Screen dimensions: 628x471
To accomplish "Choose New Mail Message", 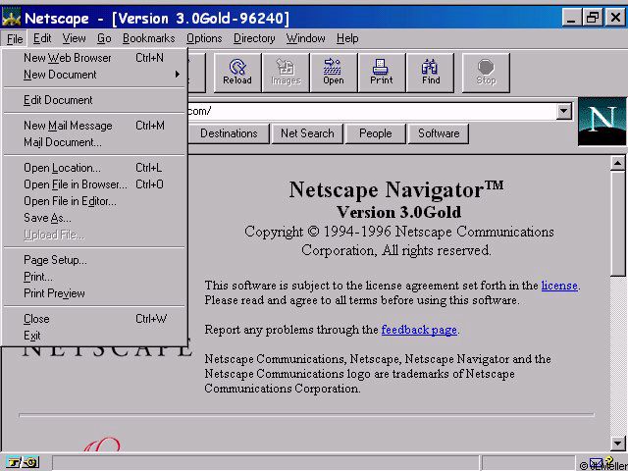I will pos(95,126).
